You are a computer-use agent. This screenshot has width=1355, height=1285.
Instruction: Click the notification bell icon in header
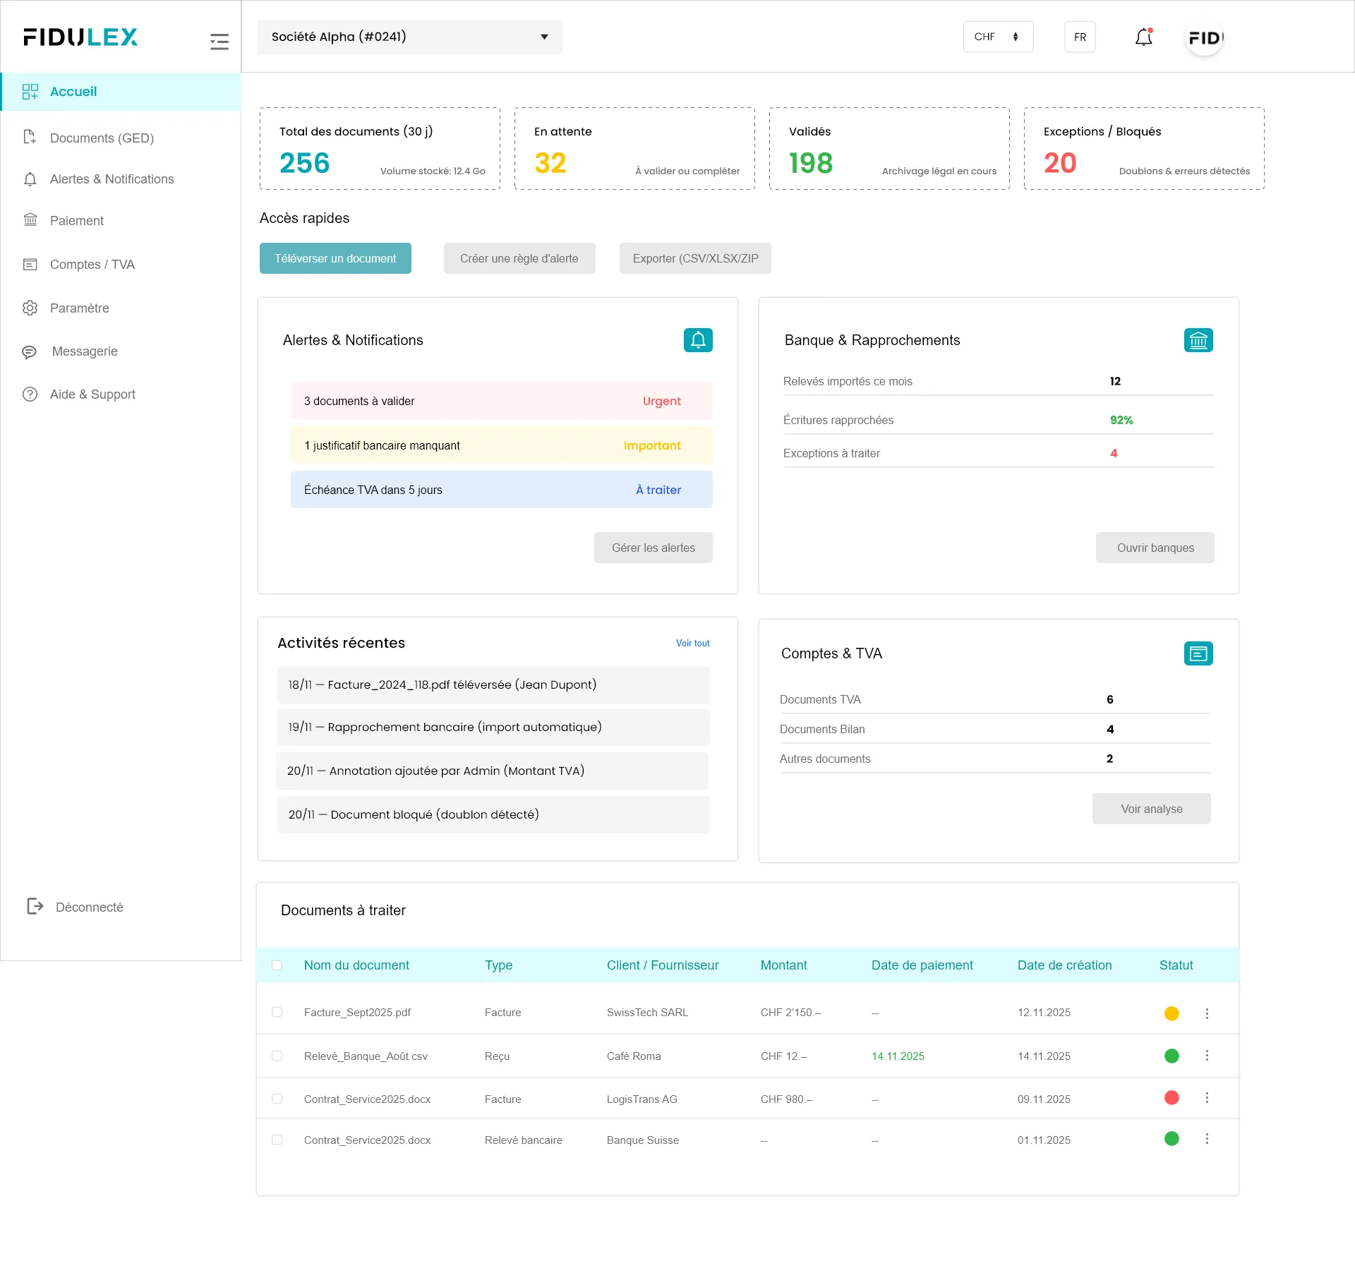pos(1143,37)
